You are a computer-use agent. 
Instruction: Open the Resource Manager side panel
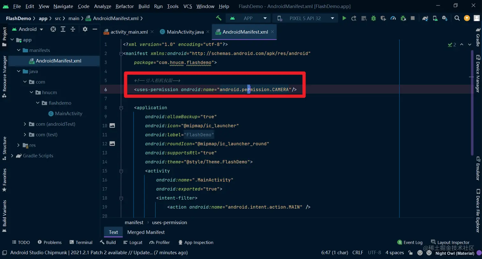4,76
